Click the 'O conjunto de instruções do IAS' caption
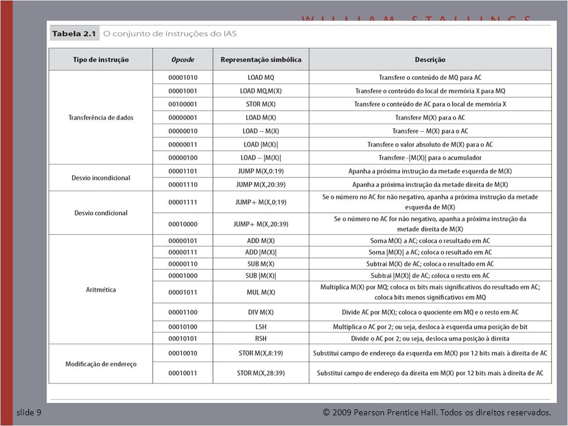 coord(170,34)
